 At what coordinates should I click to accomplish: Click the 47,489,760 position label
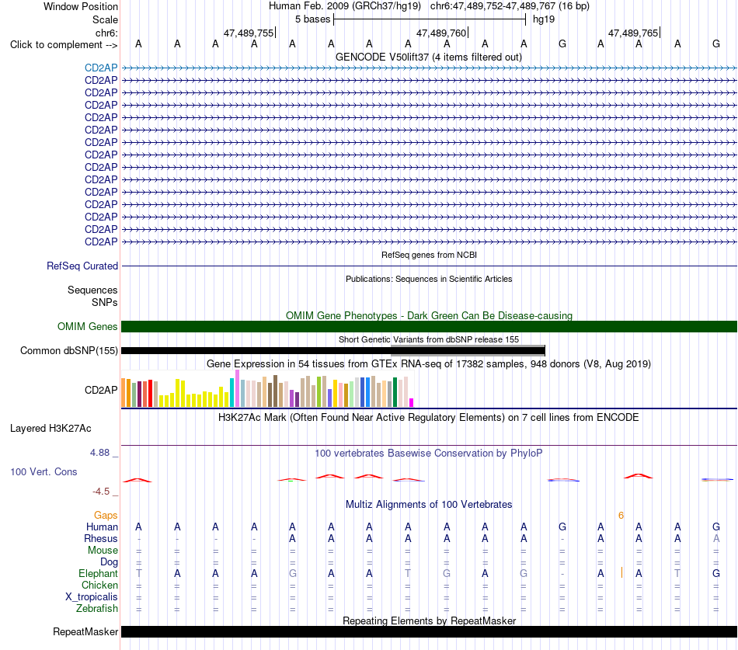point(441,33)
